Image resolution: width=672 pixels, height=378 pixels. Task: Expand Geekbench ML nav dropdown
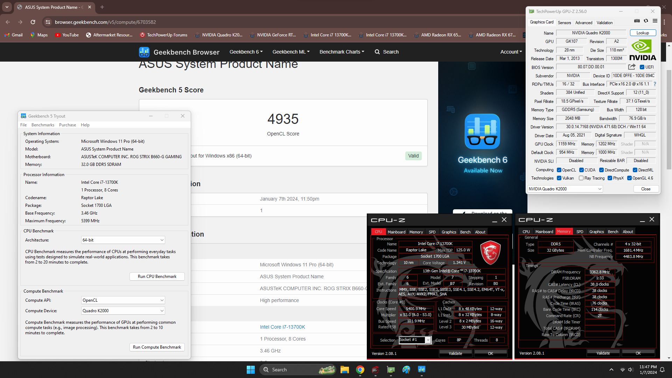tap(291, 52)
